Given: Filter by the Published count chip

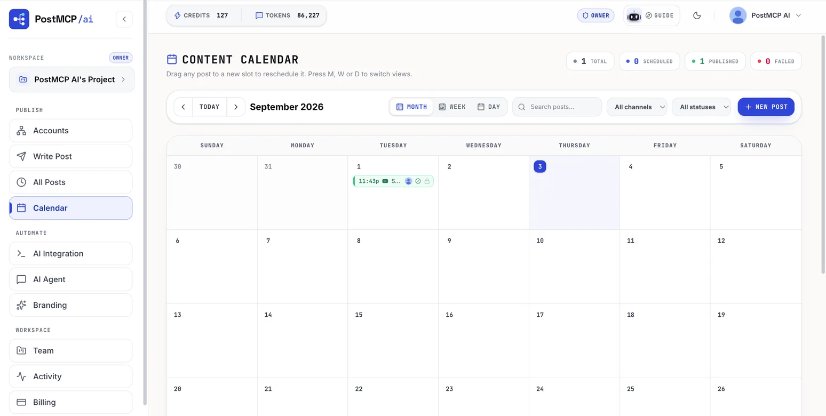Looking at the screenshot, I should 715,61.
